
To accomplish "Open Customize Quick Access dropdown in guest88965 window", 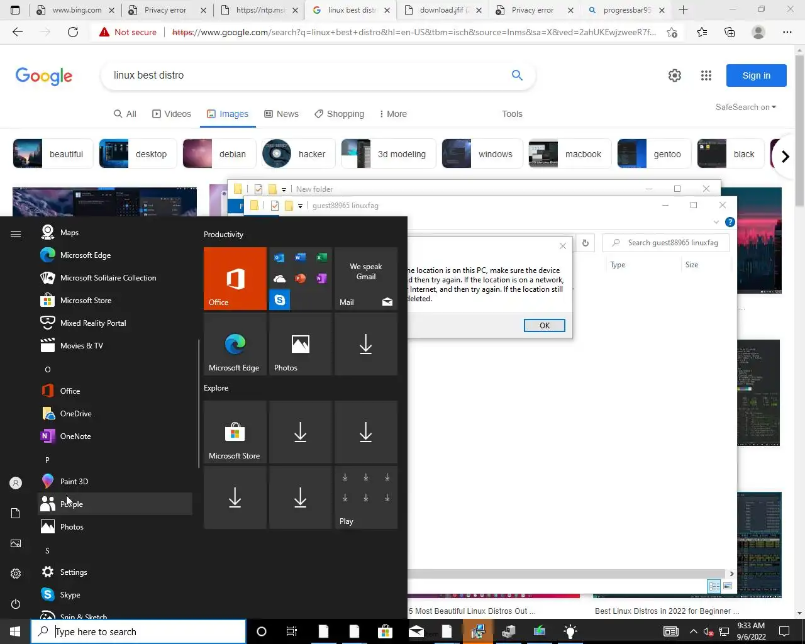I will tap(300, 206).
